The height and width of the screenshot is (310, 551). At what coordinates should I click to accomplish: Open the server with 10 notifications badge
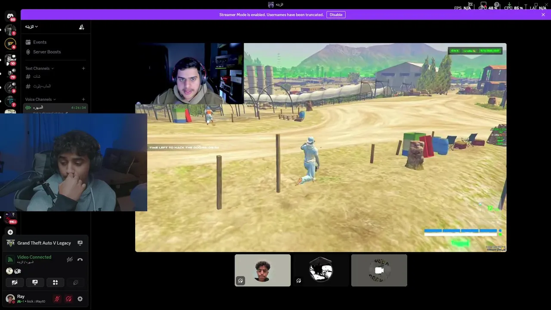(10, 59)
